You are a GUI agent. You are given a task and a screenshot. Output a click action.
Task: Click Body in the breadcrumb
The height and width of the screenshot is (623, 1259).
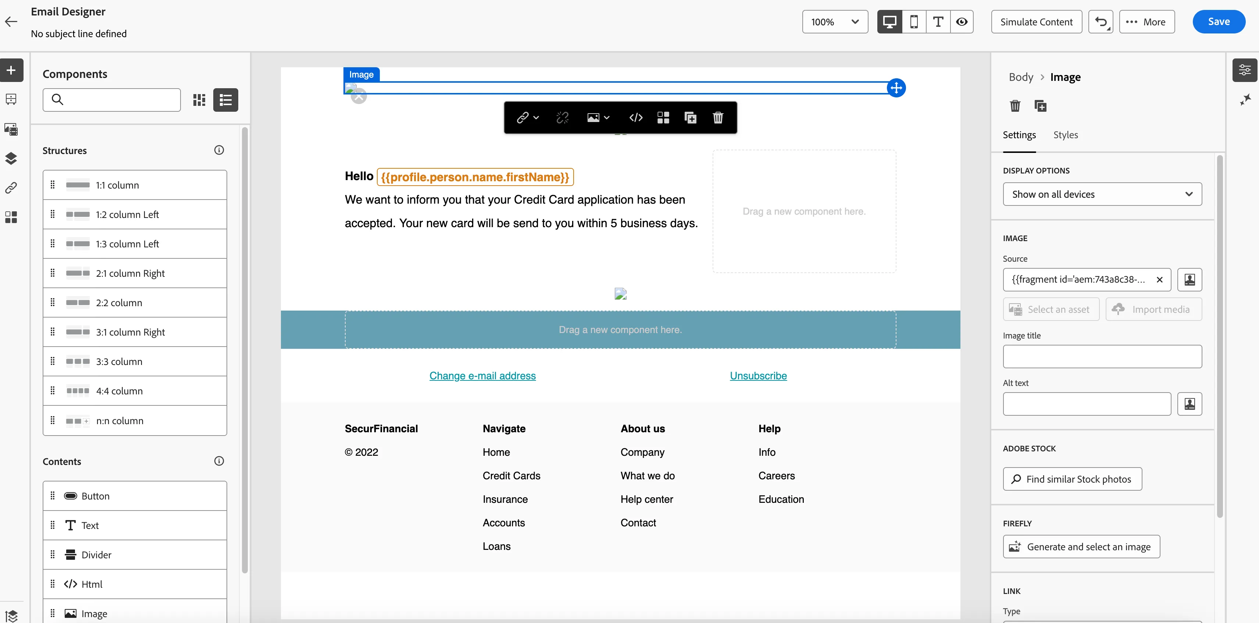pos(1021,77)
